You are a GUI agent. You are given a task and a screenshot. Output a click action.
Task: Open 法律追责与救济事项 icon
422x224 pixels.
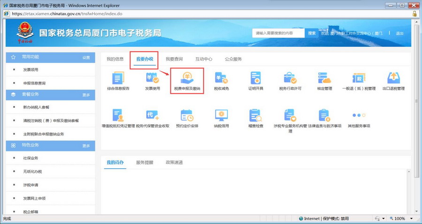pyautogui.click(x=324, y=115)
